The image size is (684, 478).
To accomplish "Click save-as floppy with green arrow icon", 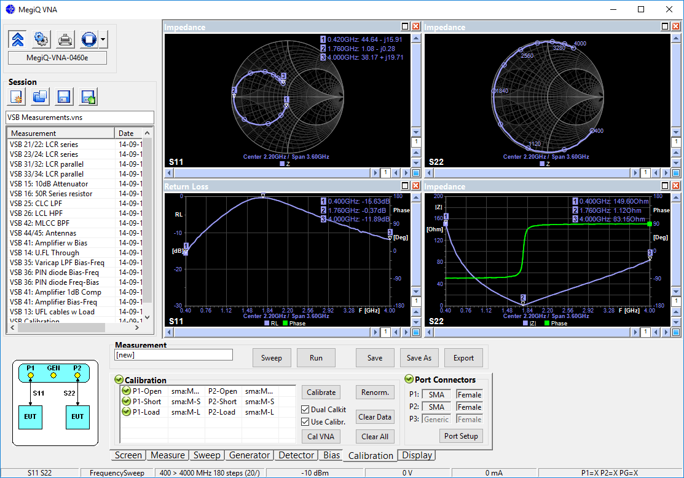I will click(x=88, y=97).
